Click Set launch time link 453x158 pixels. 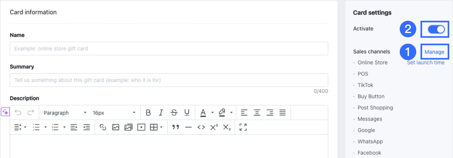click(x=426, y=63)
